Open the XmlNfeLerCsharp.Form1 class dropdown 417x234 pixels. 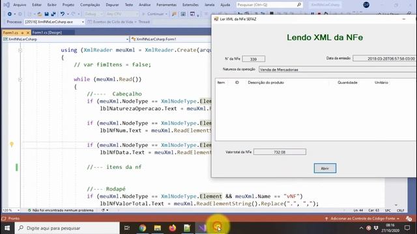tap(171, 39)
